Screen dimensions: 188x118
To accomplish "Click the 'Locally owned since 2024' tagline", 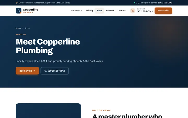I will click(60, 61).
